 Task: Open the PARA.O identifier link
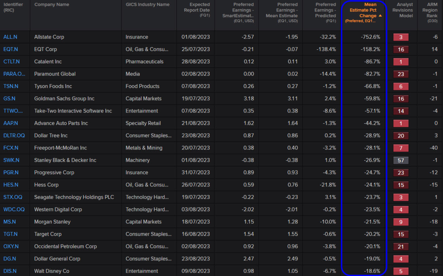[x=14, y=74]
